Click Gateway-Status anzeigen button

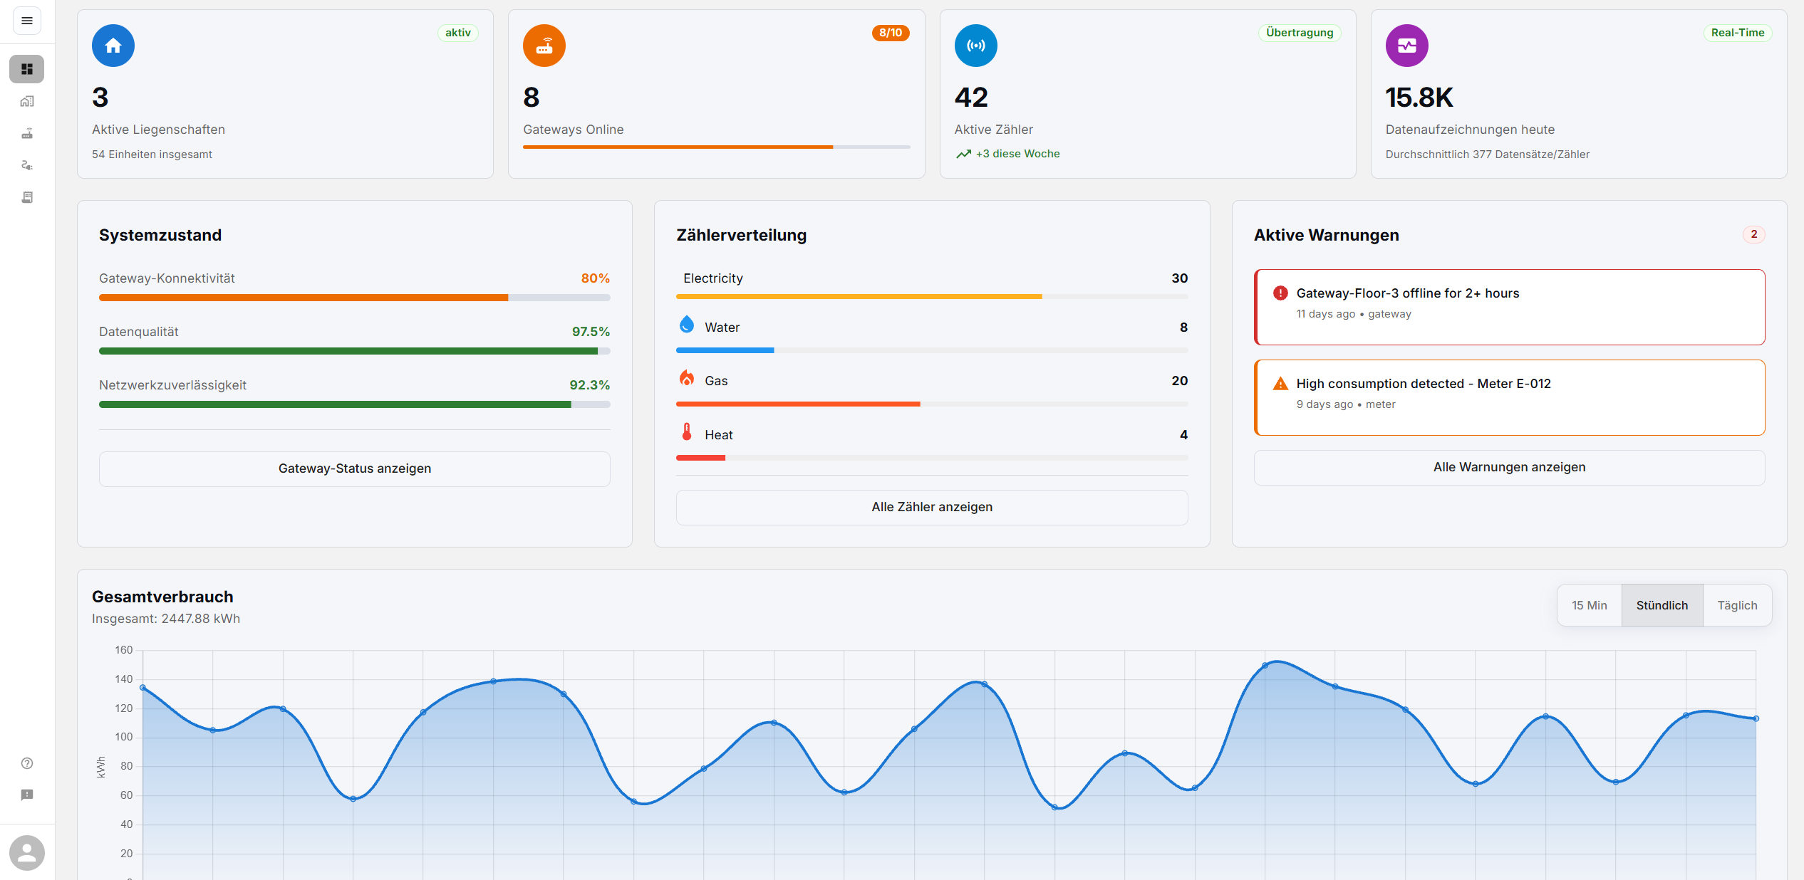tap(354, 468)
